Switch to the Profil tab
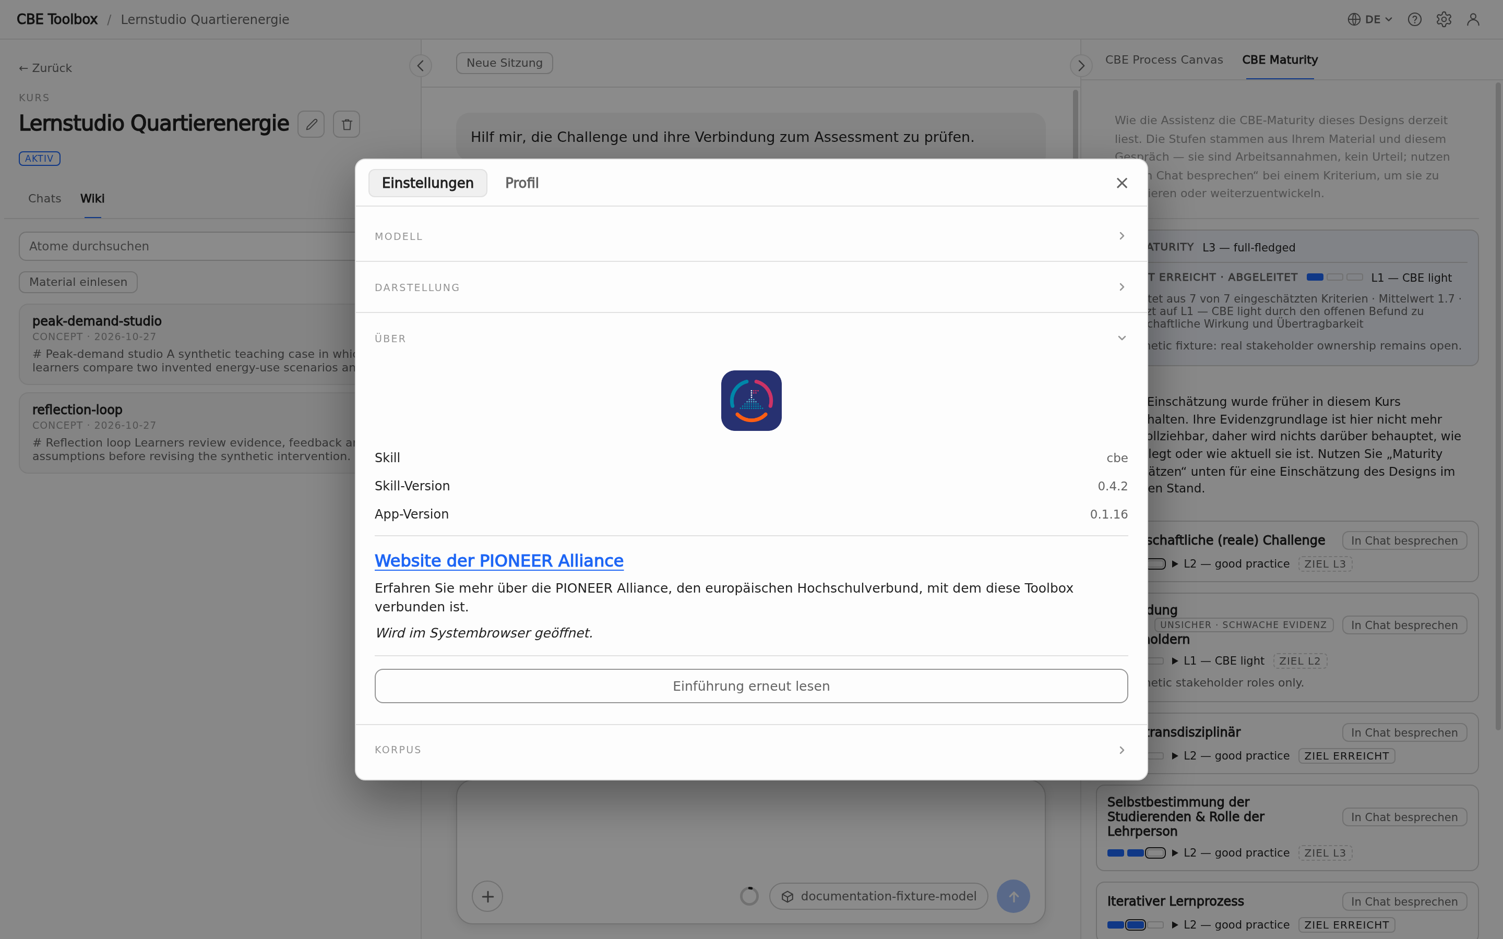This screenshot has height=939, width=1503. (522, 183)
